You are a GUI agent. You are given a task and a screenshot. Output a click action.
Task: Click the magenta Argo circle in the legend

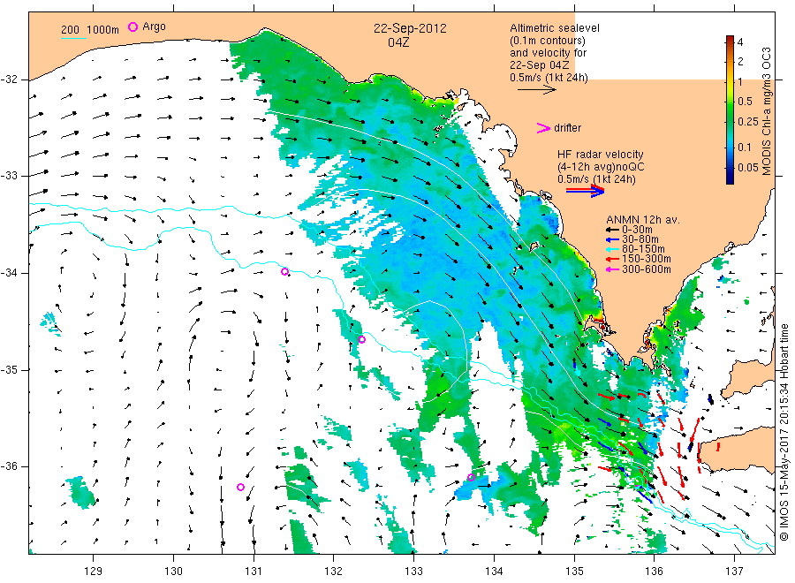[x=132, y=26]
